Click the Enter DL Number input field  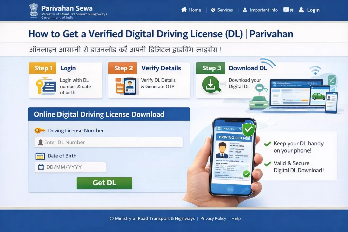click(109, 142)
